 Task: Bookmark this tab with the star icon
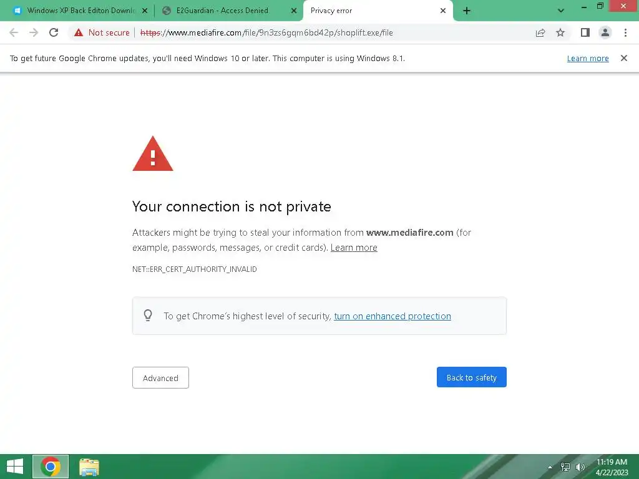coord(560,32)
